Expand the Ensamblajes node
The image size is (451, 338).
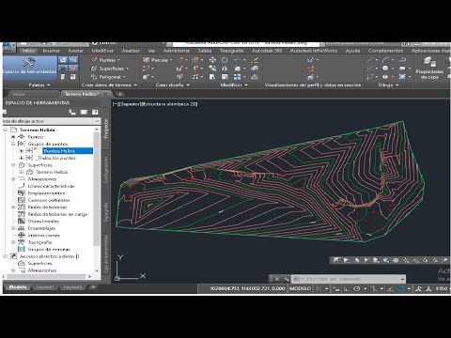point(13,228)
